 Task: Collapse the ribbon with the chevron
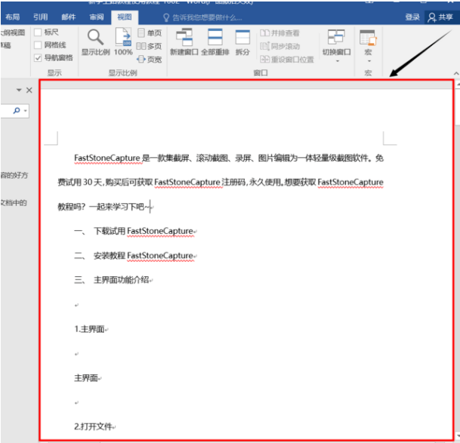coord(456,73)
